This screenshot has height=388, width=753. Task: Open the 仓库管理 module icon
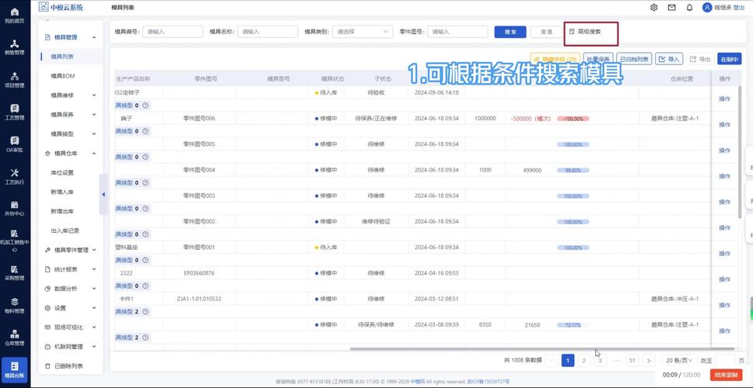pyautogui.click(x=15, y=338)
